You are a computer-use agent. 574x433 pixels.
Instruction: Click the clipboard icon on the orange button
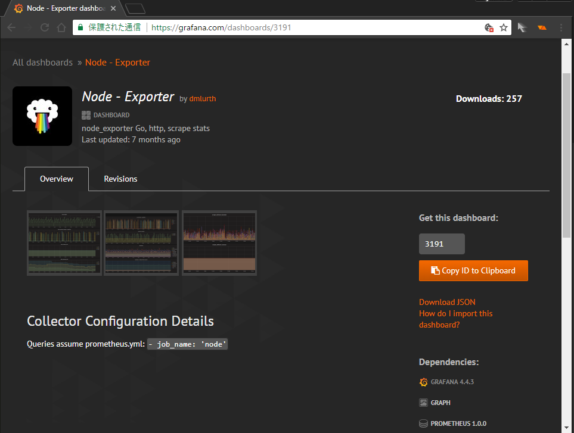click(x=435, y=270)
